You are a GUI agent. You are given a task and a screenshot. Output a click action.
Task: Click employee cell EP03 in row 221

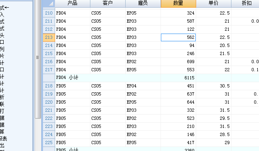(x=143, y=110)
